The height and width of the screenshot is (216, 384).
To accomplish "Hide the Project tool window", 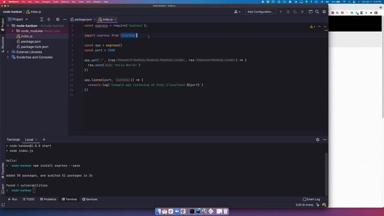I will [x=65, y=19].
